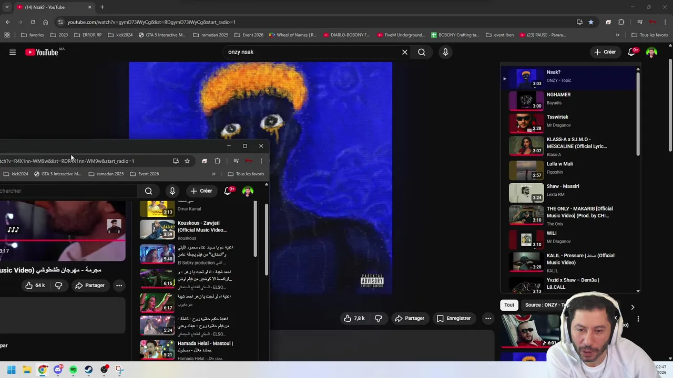This screenshot has height=378, width=673.
Task: Click the microphone icon in the front window
Action: [172, 191]
